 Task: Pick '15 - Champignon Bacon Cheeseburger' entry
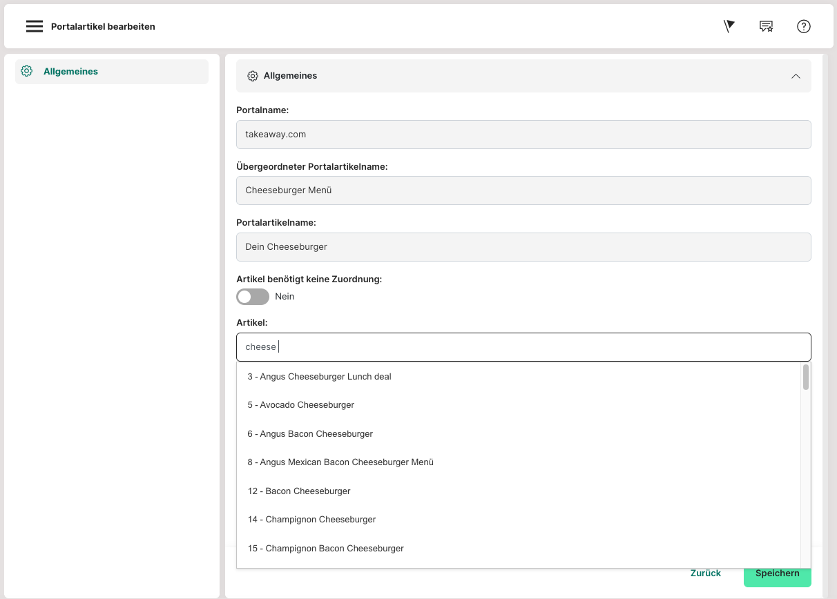pos(326,549)
